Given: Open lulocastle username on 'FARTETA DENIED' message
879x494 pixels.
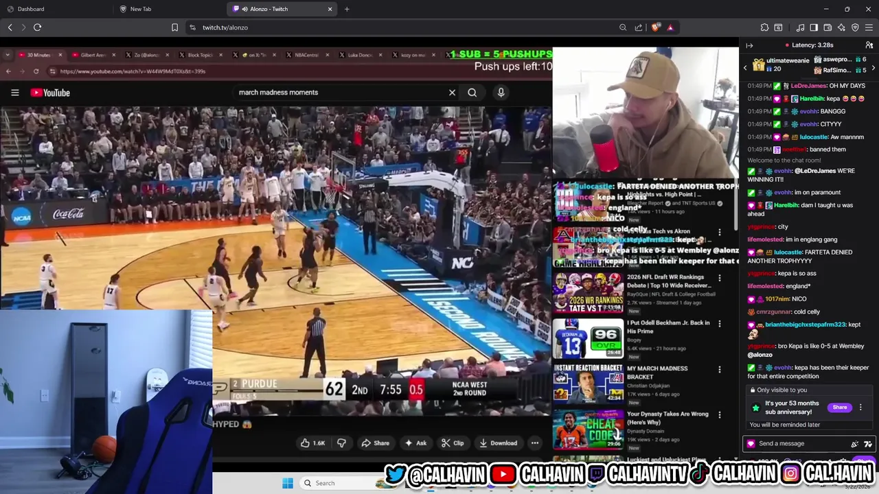Looking at the screenshot, I should 787,252.
